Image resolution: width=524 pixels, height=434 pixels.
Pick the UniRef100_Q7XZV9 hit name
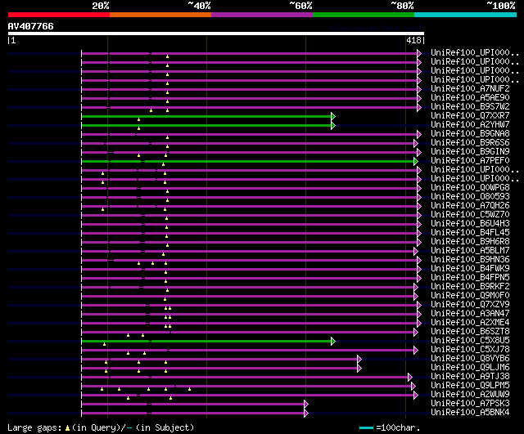(x=470, y=305)
